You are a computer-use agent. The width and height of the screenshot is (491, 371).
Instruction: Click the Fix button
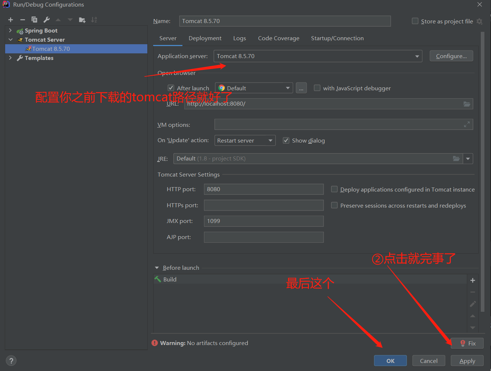(467, 343)
